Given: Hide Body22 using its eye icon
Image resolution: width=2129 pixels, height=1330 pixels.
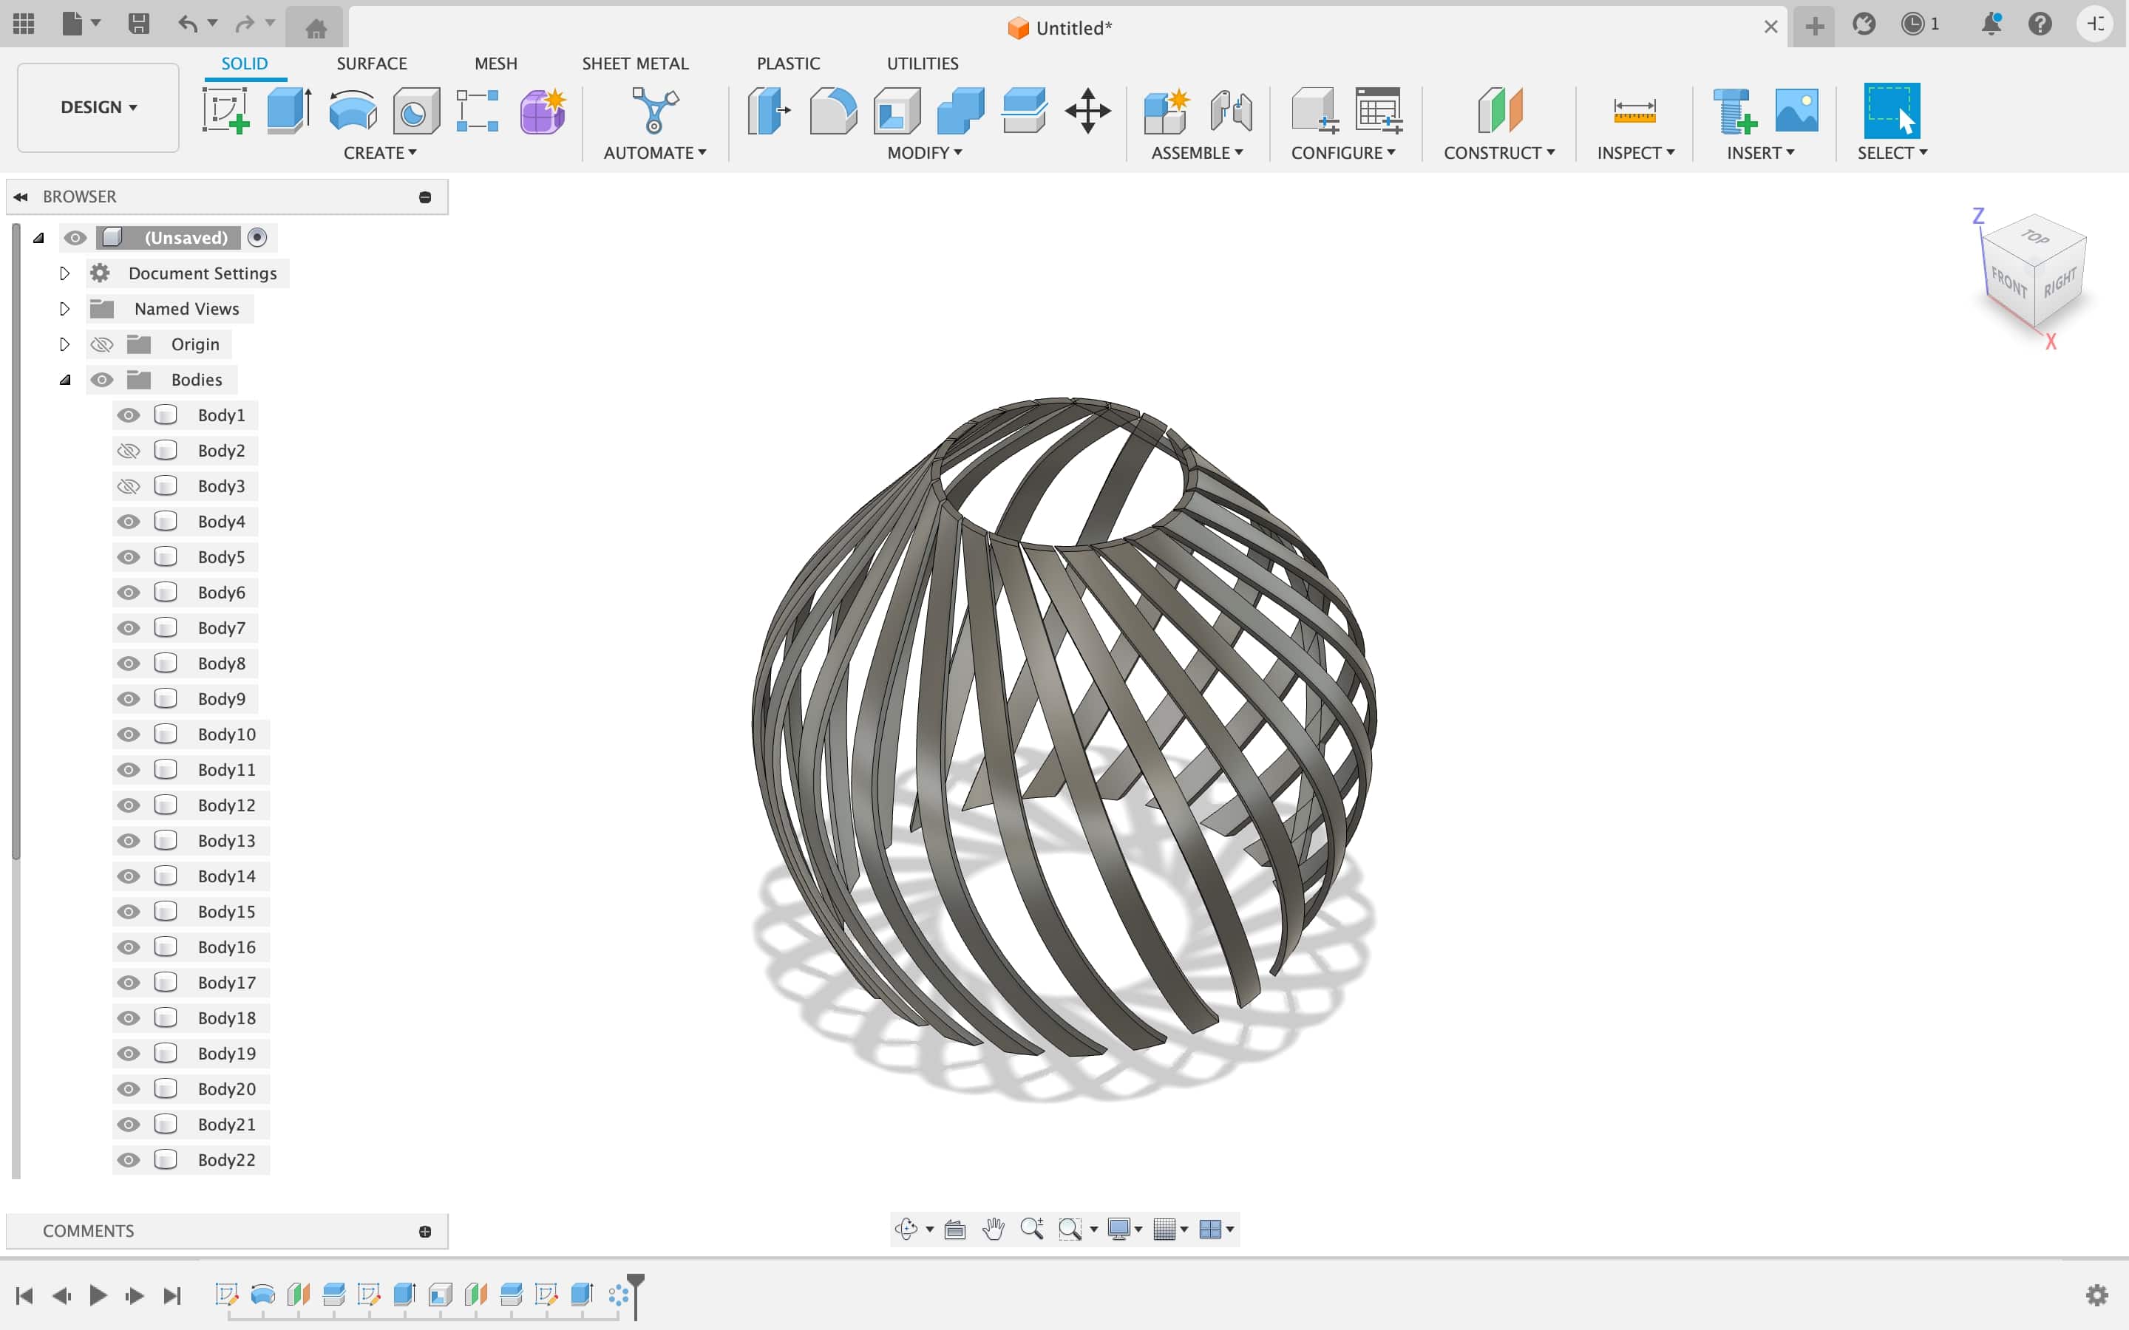Looking at the screenshot, I should tap(129, 1160).
